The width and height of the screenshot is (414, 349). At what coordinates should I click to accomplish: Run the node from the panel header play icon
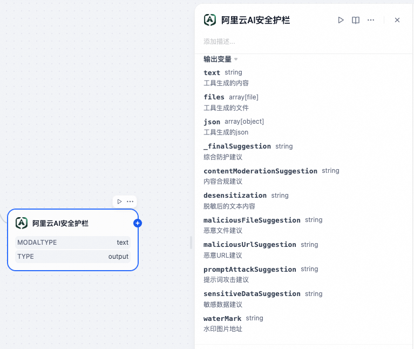pos(341,20)
